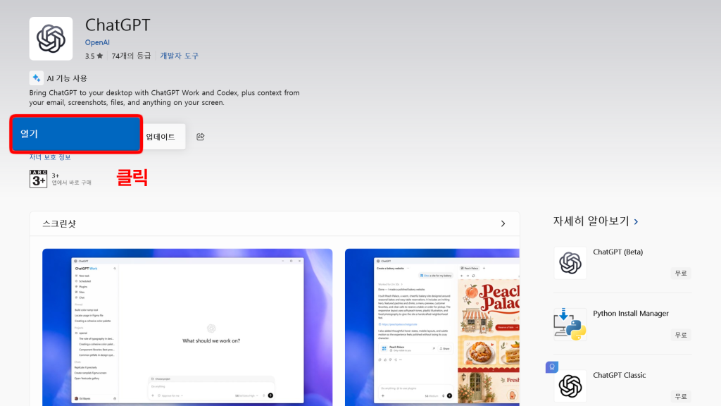Screen dimensions: 721x406
Task: Open the Python Install Manager title
Action: 631,314
